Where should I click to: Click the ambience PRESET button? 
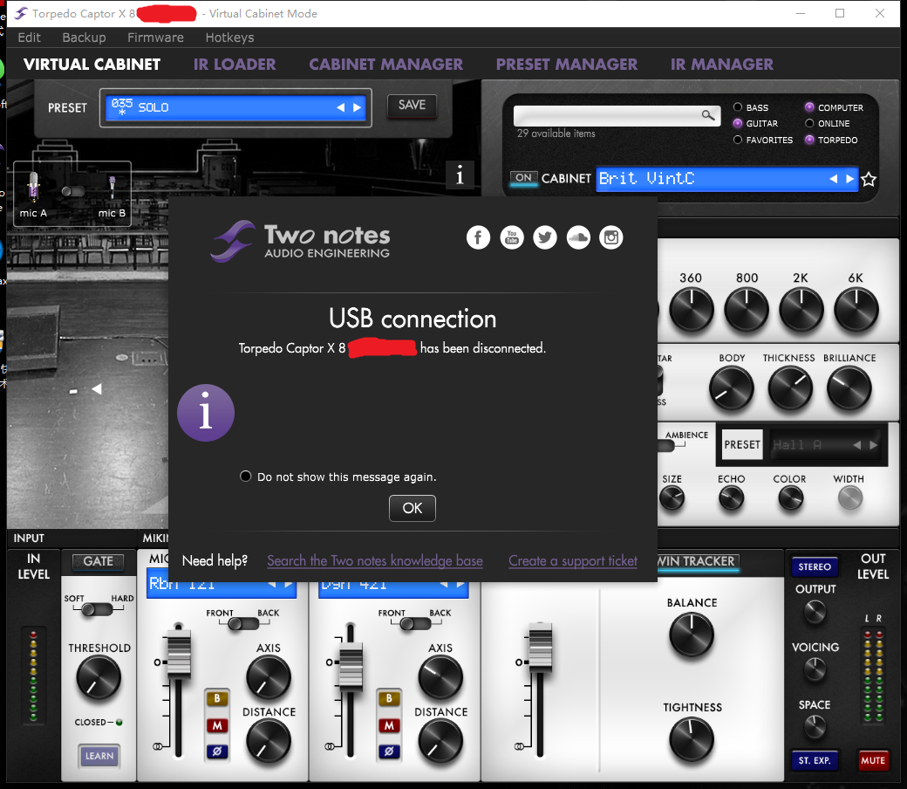[742, 444]
